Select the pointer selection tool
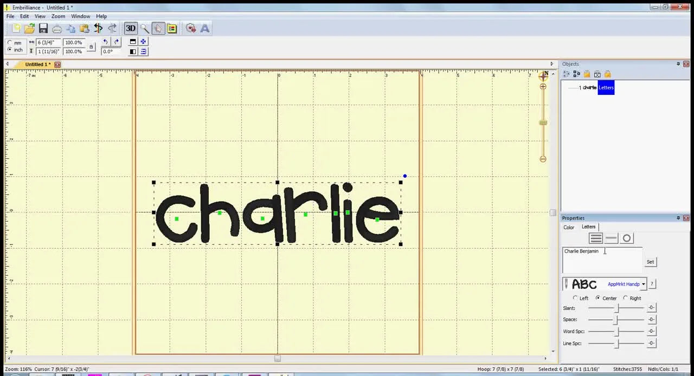Screen dimensions: 694x376 [x=158, y=28]
